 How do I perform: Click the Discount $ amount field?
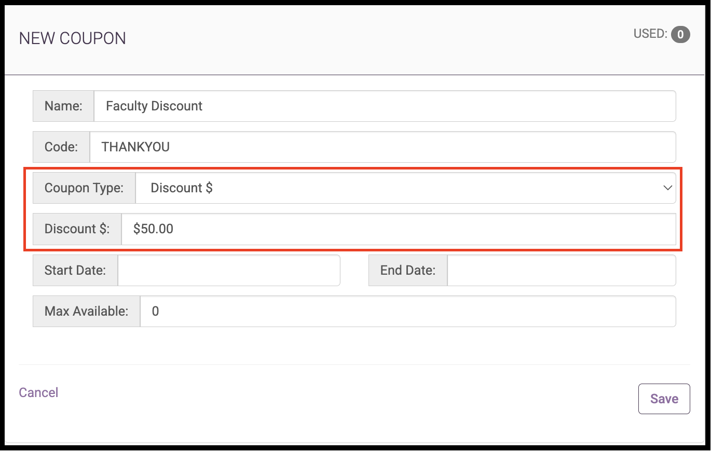point(399,229)
